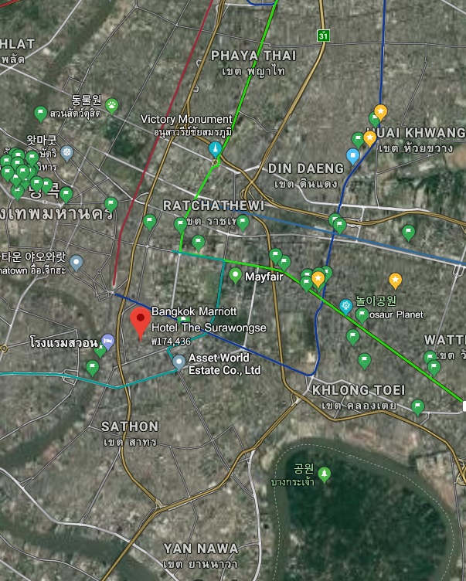Click the yellow star left of HUAI KHWANG label
Viewport: 466px width, 581px height.
[369, 138]
